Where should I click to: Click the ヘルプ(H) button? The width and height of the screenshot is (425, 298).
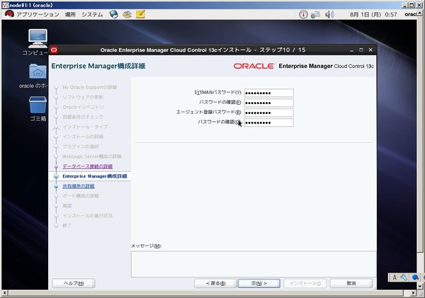coord(74,283)
